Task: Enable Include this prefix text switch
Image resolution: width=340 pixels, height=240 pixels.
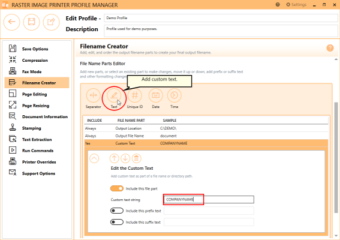Action: tap(117, 211)
